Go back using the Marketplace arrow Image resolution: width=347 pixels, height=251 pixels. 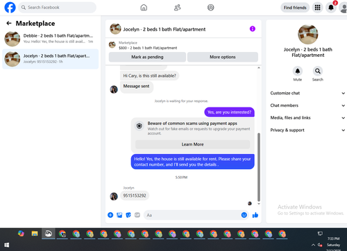[x=9, y=24]
